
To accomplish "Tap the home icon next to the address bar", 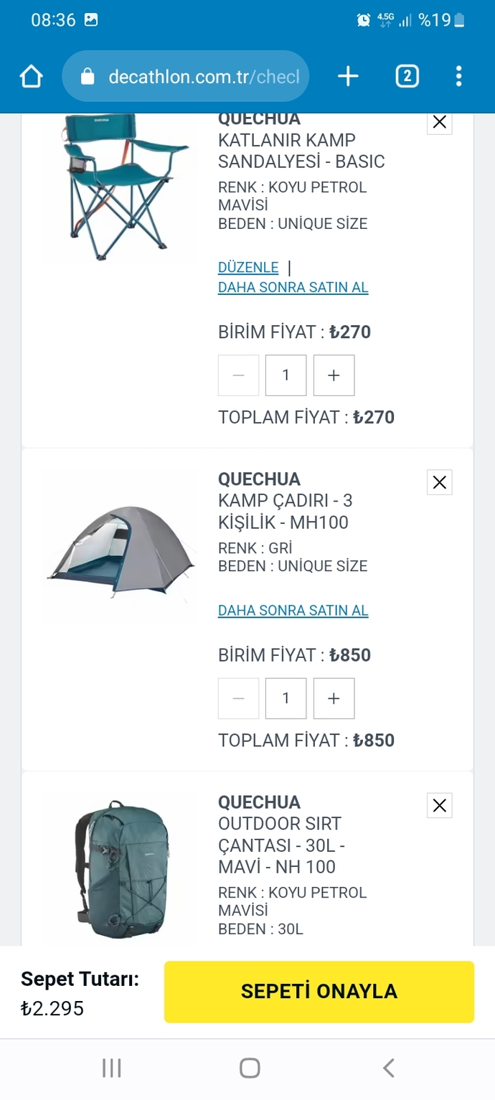I will point(31,76).
